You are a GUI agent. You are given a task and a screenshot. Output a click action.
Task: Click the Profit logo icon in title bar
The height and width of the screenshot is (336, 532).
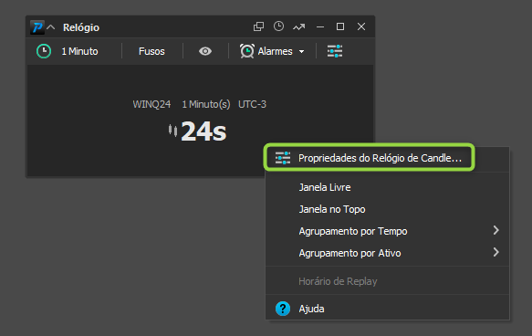click(x=37, y=27)
